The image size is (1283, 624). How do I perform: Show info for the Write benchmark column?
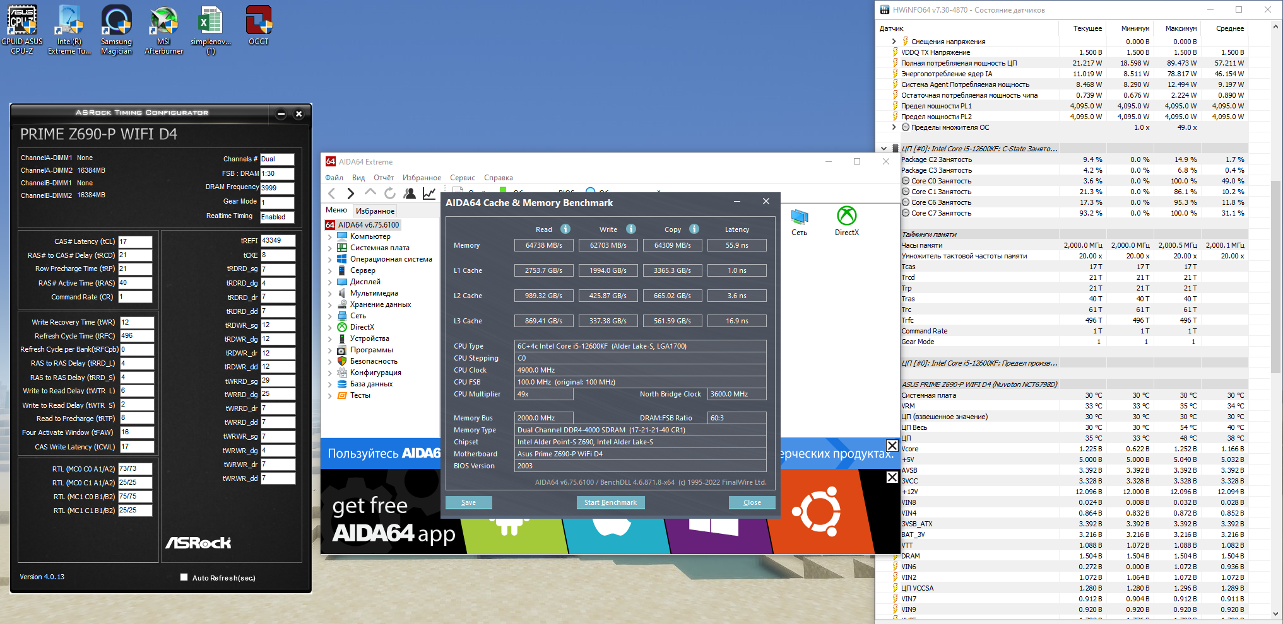click(x=631, y=229)
